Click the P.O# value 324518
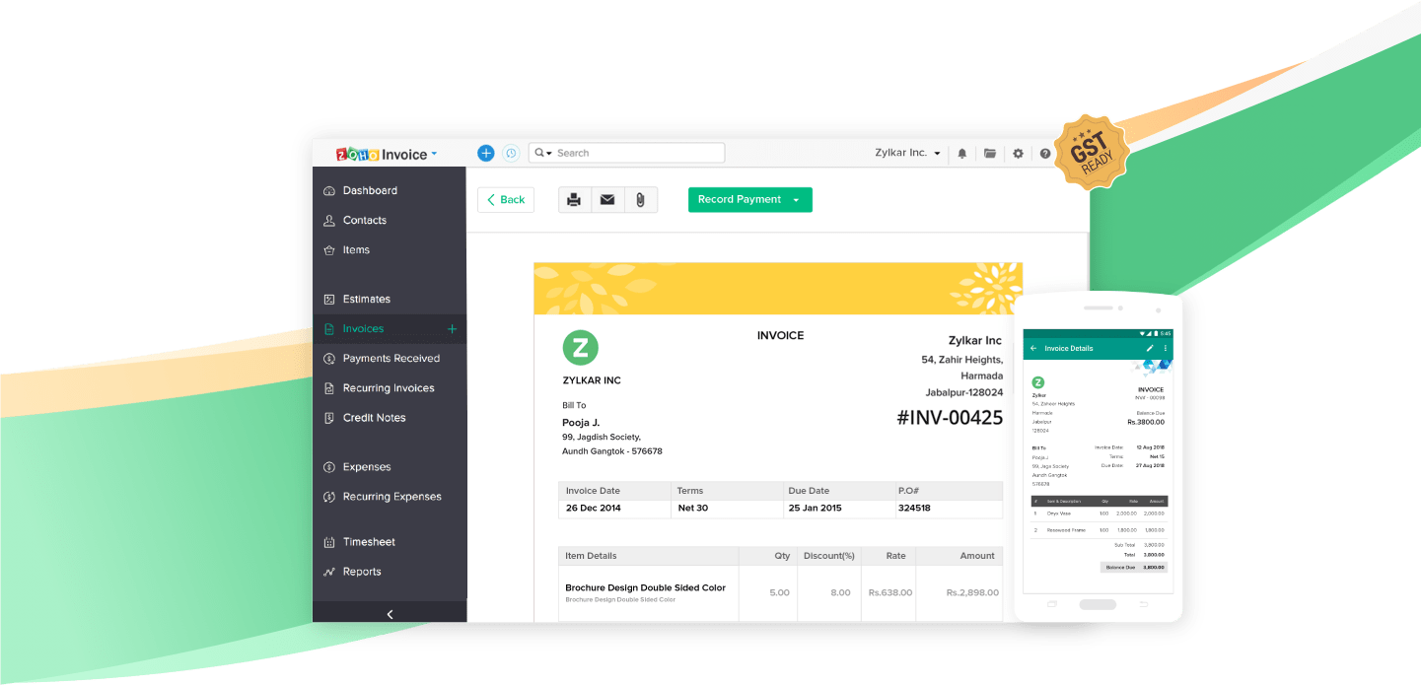The height and width of the screenshot is (685, 1421). tap(914, 509)
